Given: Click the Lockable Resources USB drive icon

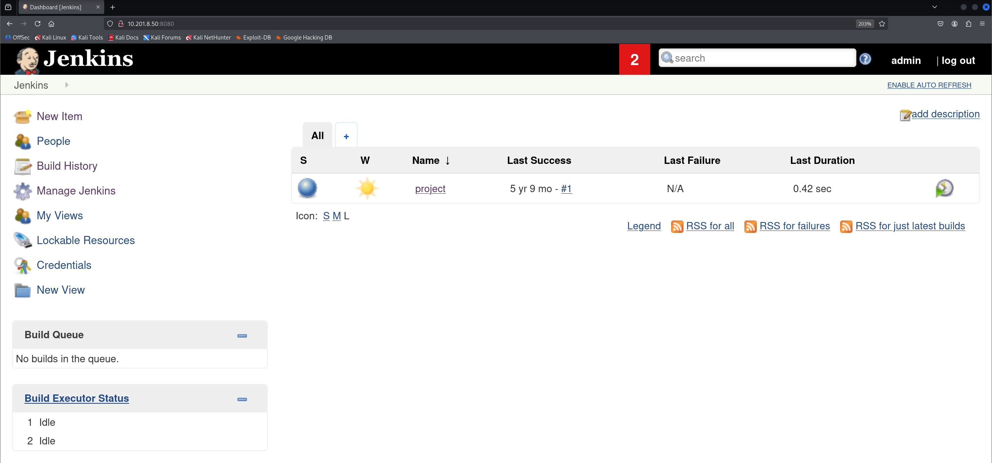Looking at the screenshot, I should (22, 240).
